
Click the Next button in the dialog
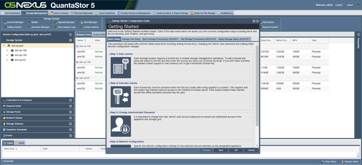click(221, 150)
